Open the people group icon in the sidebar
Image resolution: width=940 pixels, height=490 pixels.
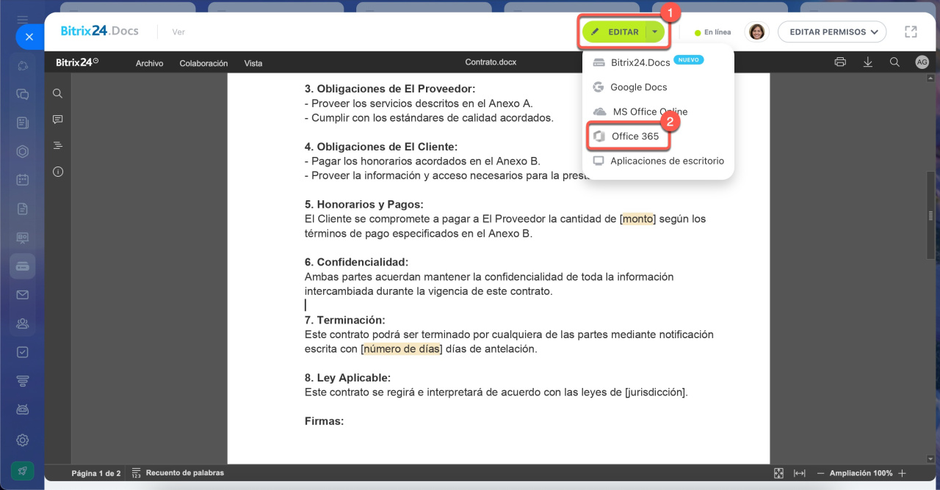pos(23,323)
